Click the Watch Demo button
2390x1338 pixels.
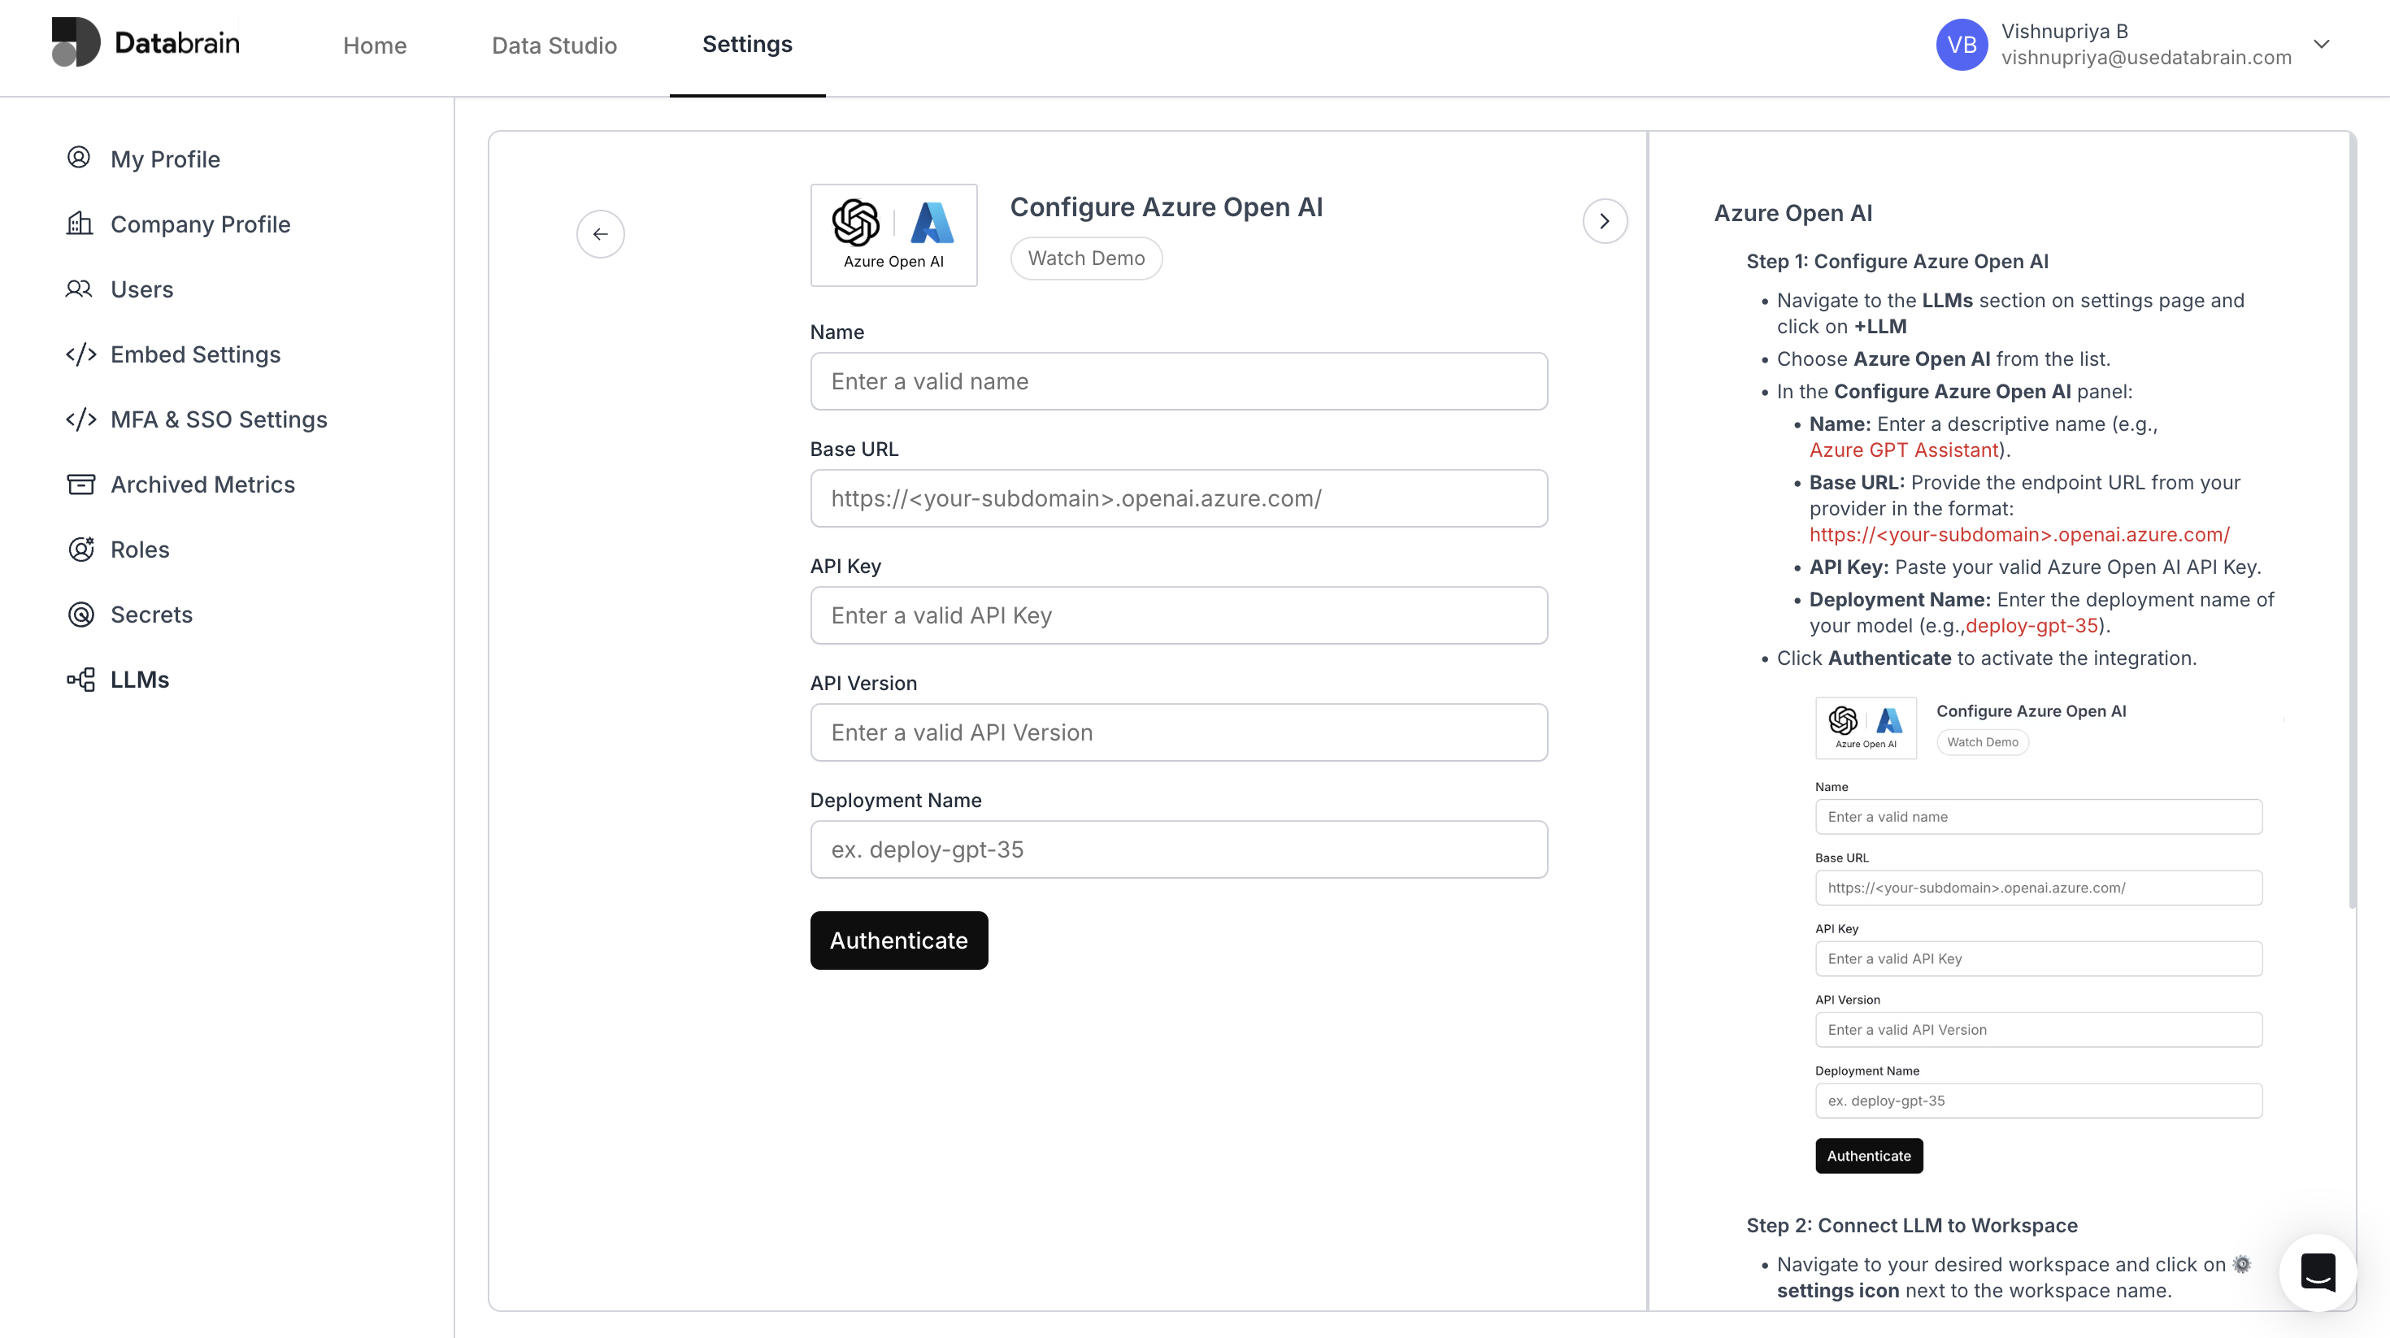pos(1085,258)
